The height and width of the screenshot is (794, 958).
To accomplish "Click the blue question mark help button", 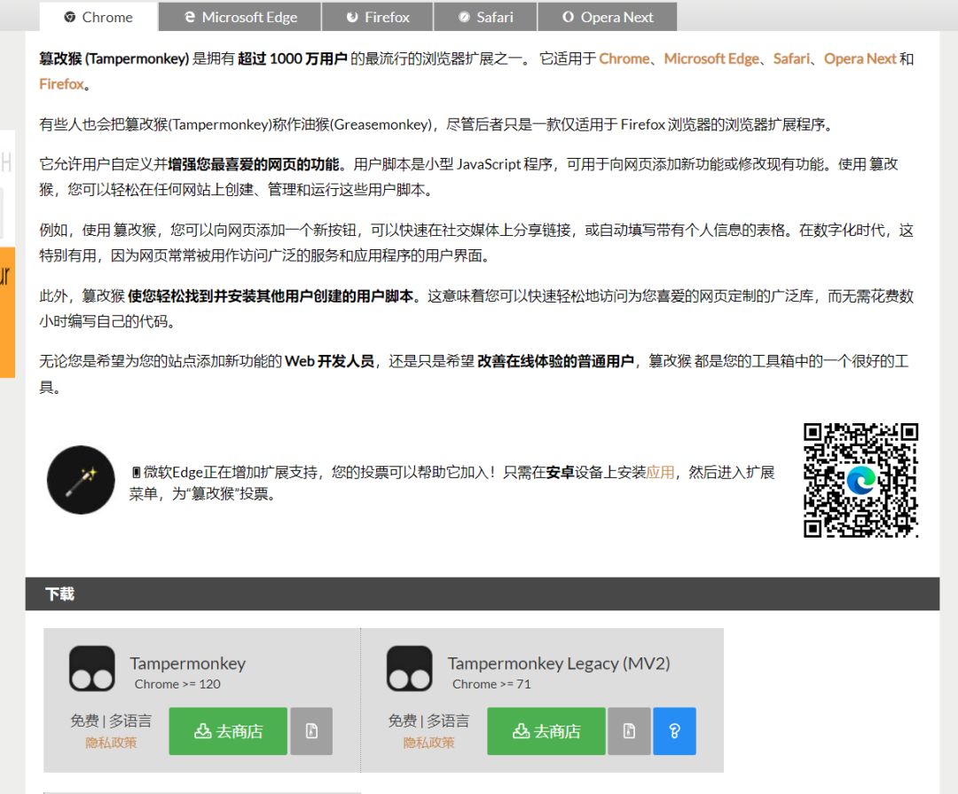I will pos(674,731).
